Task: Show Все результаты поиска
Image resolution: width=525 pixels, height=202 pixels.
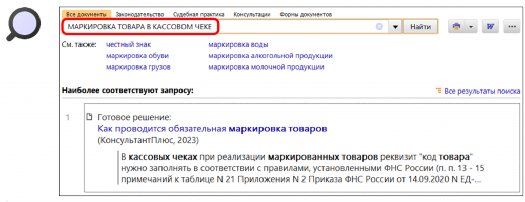Action: pyautogui.click(x=482, y=91)
